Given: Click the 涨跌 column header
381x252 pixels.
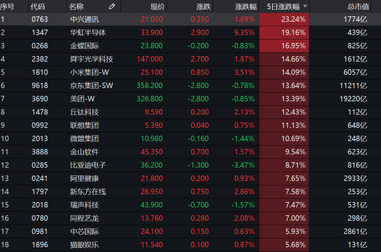Looking at the screenshot, I should pyautogui.click(x=204, y=7).
